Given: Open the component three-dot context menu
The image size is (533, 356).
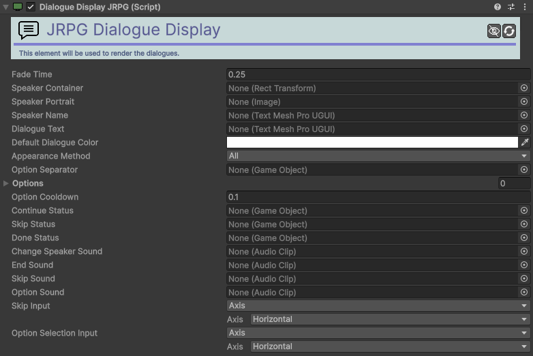Looking at the screenshot, I should [x=525, y=7].
